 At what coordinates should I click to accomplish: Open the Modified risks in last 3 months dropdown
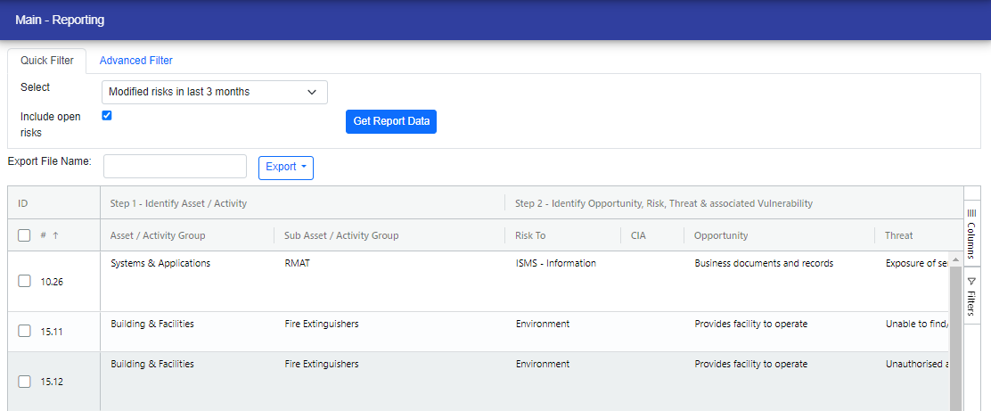point(214,92)
